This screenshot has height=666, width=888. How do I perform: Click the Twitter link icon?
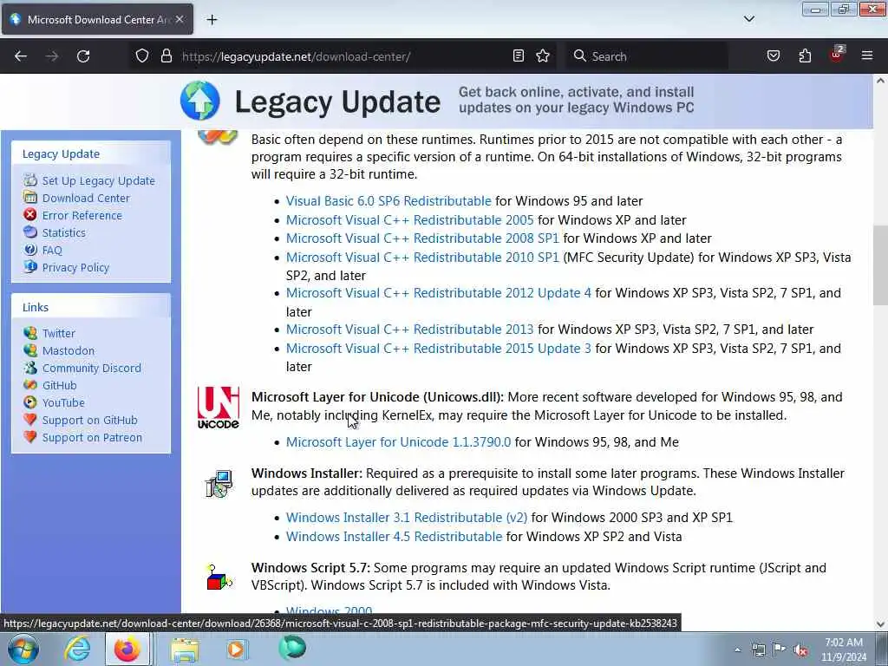pos(30,333)
